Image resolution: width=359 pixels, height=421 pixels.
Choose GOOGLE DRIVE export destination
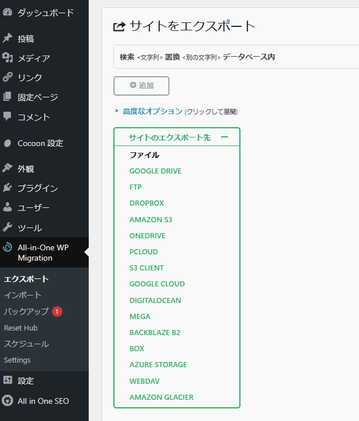click(155, 171)
